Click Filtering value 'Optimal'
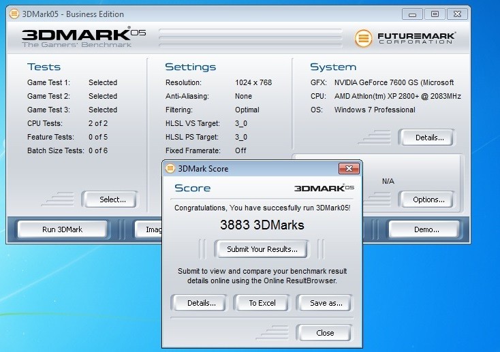This screenshot has width=500, height=352. 247,110
